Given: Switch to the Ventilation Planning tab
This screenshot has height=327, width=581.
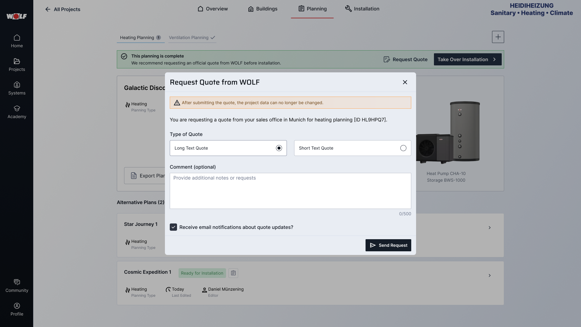Looking at the screenshot, I should coord(189,38).
